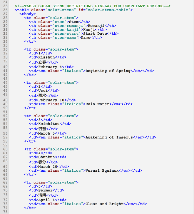Click the header text "Start Date"
The height and width of the screenshot is (214, 194).
tap(95, 34)
